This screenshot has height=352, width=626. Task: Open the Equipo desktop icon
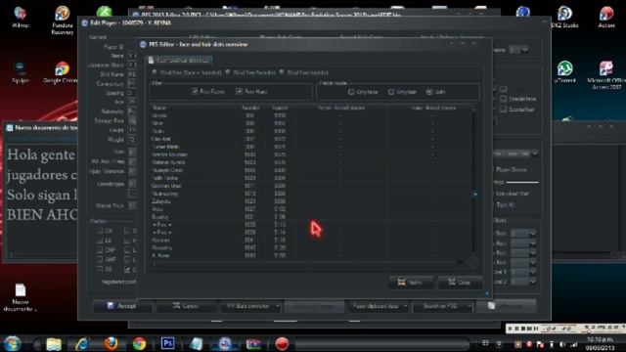pyautogui.click(x=20, y=72)
